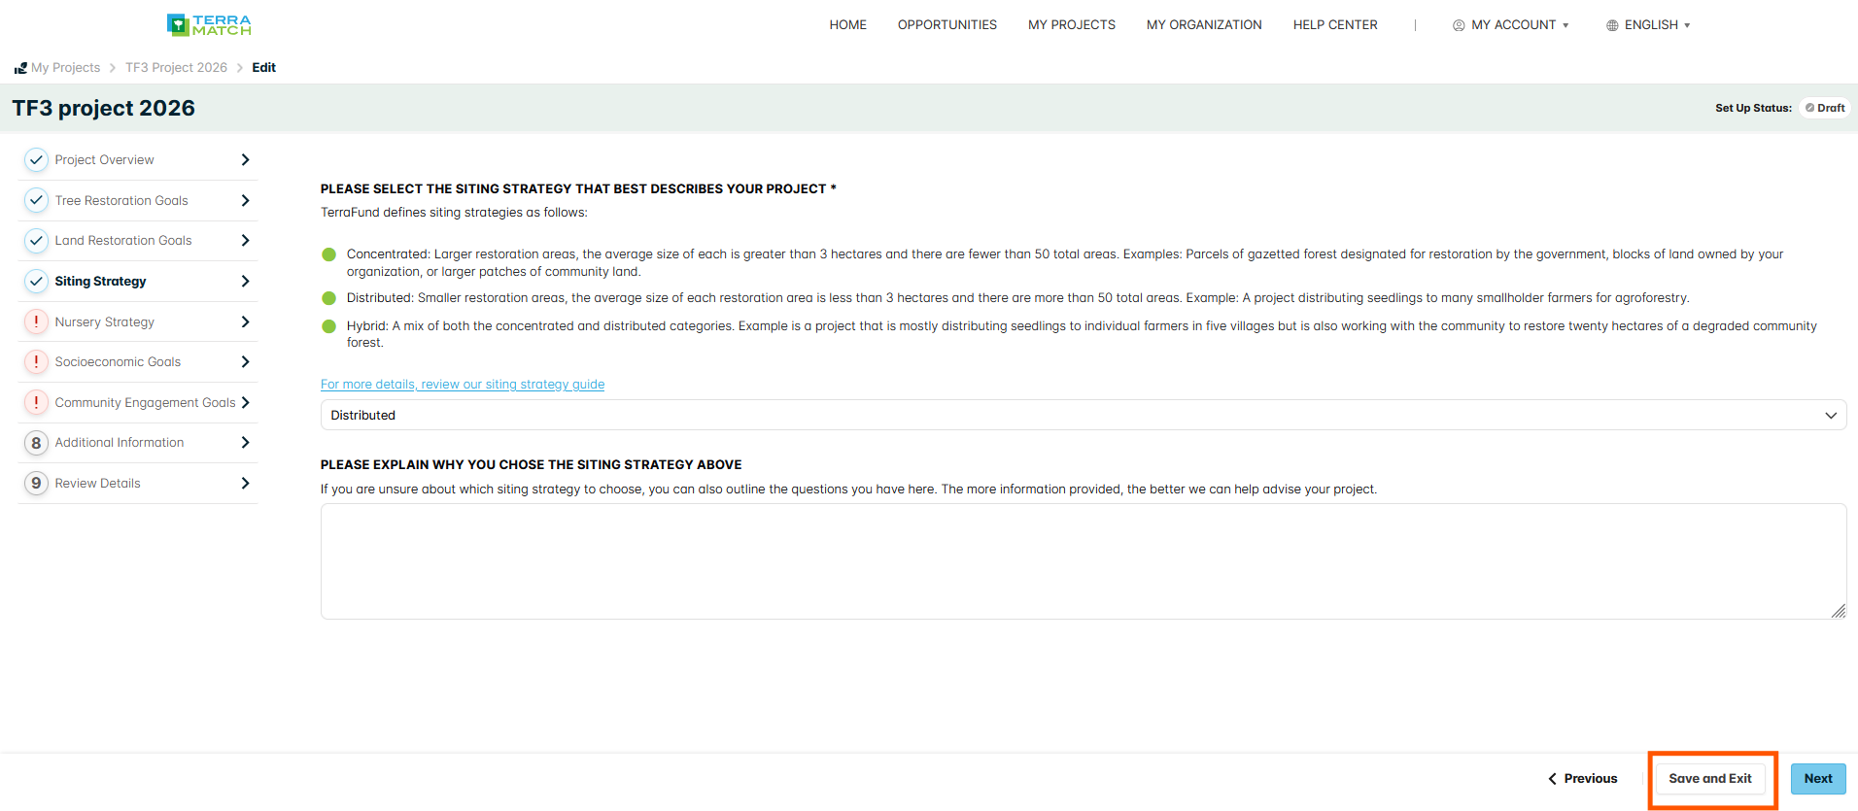Click the step 8 number icon
Viewport: 1858px width, 811px height.
pyautogui.click(x=36, y=443)
